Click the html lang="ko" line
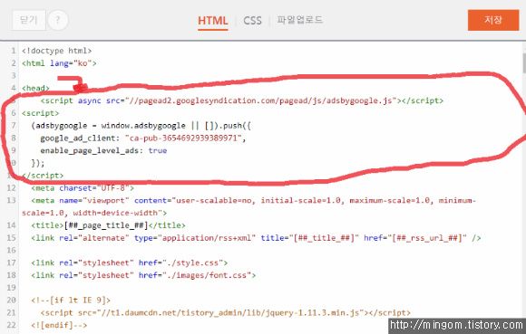The height and width of the screenshot is (334, 526). click(59, 63)
